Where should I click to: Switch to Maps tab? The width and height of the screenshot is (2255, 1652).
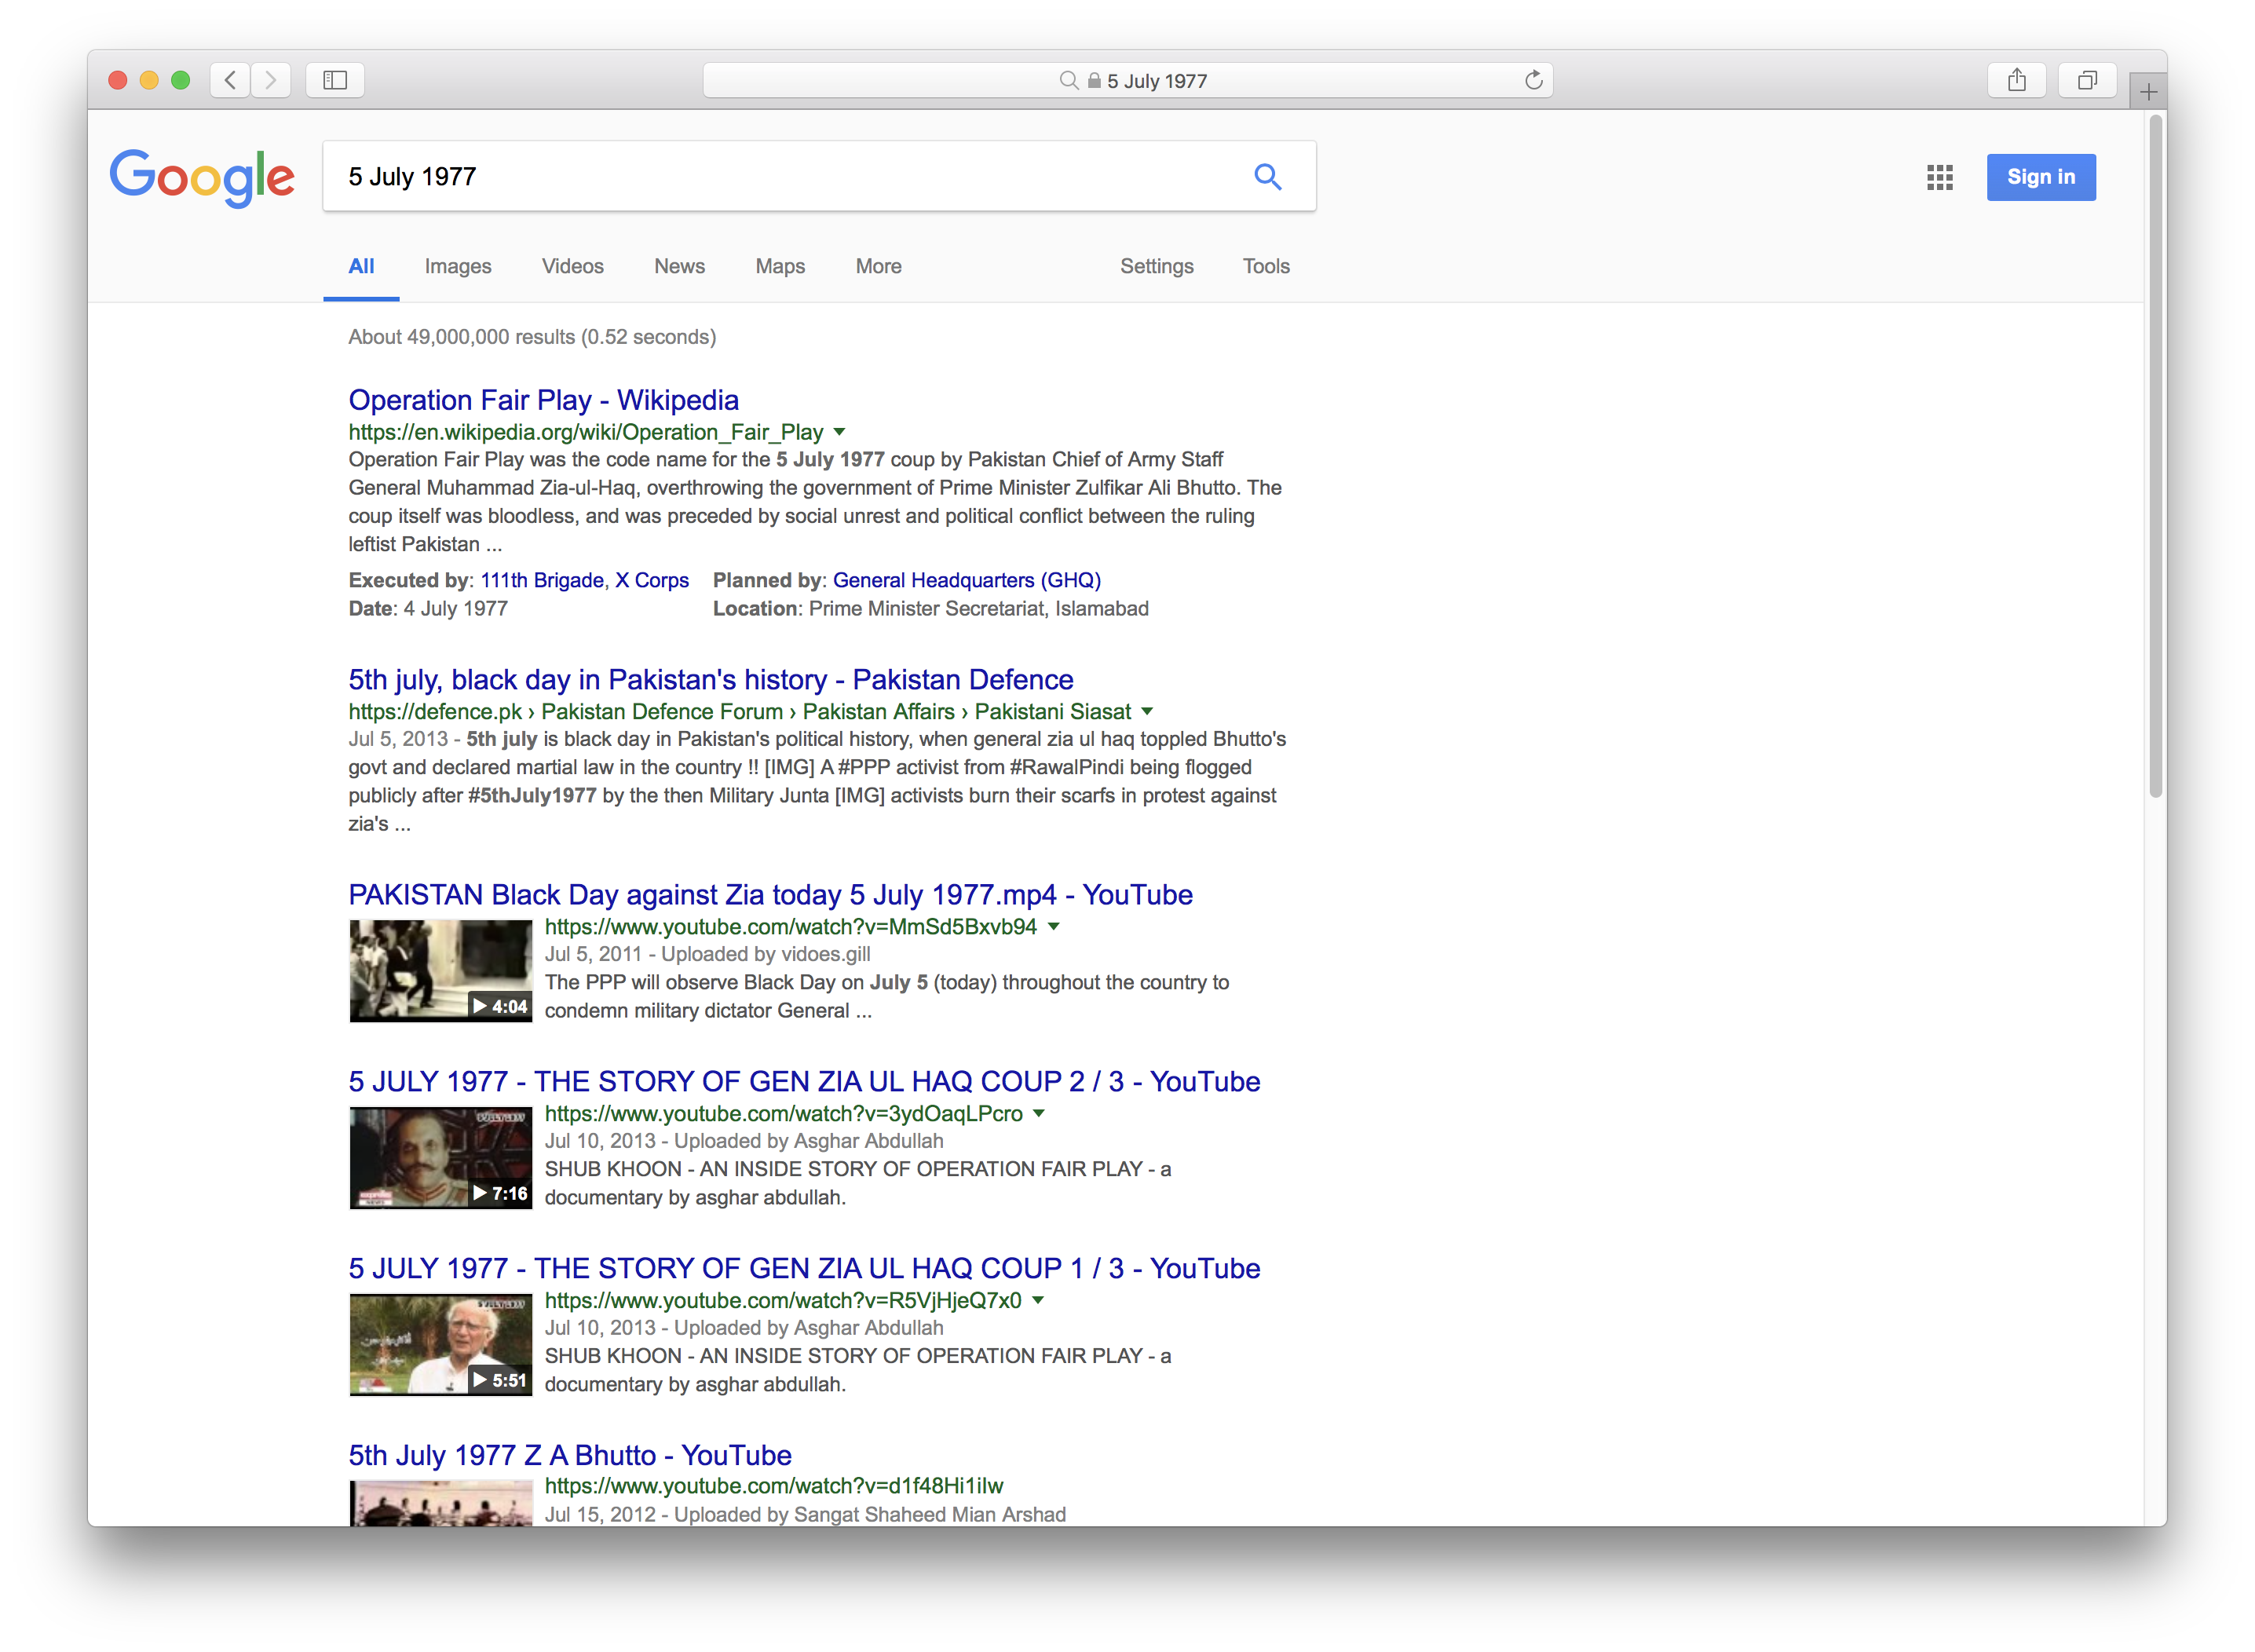780,267
